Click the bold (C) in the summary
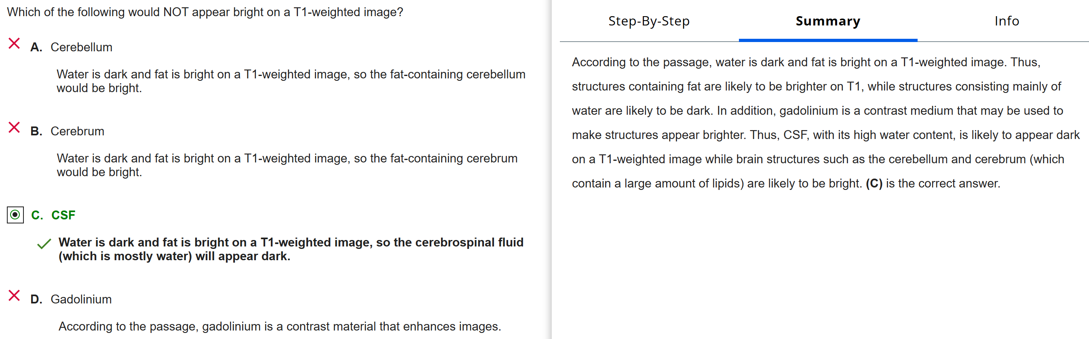The image size is (1089, 339). 874,183
